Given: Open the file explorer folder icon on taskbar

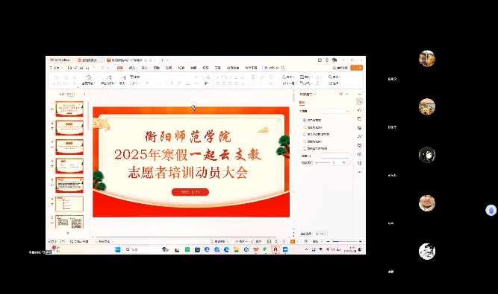Looking at the screenshot, I should click(x=236, y=249).
